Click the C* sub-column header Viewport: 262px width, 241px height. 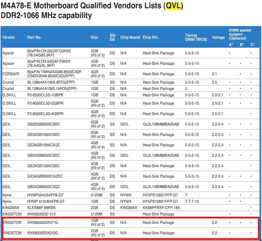252,44
